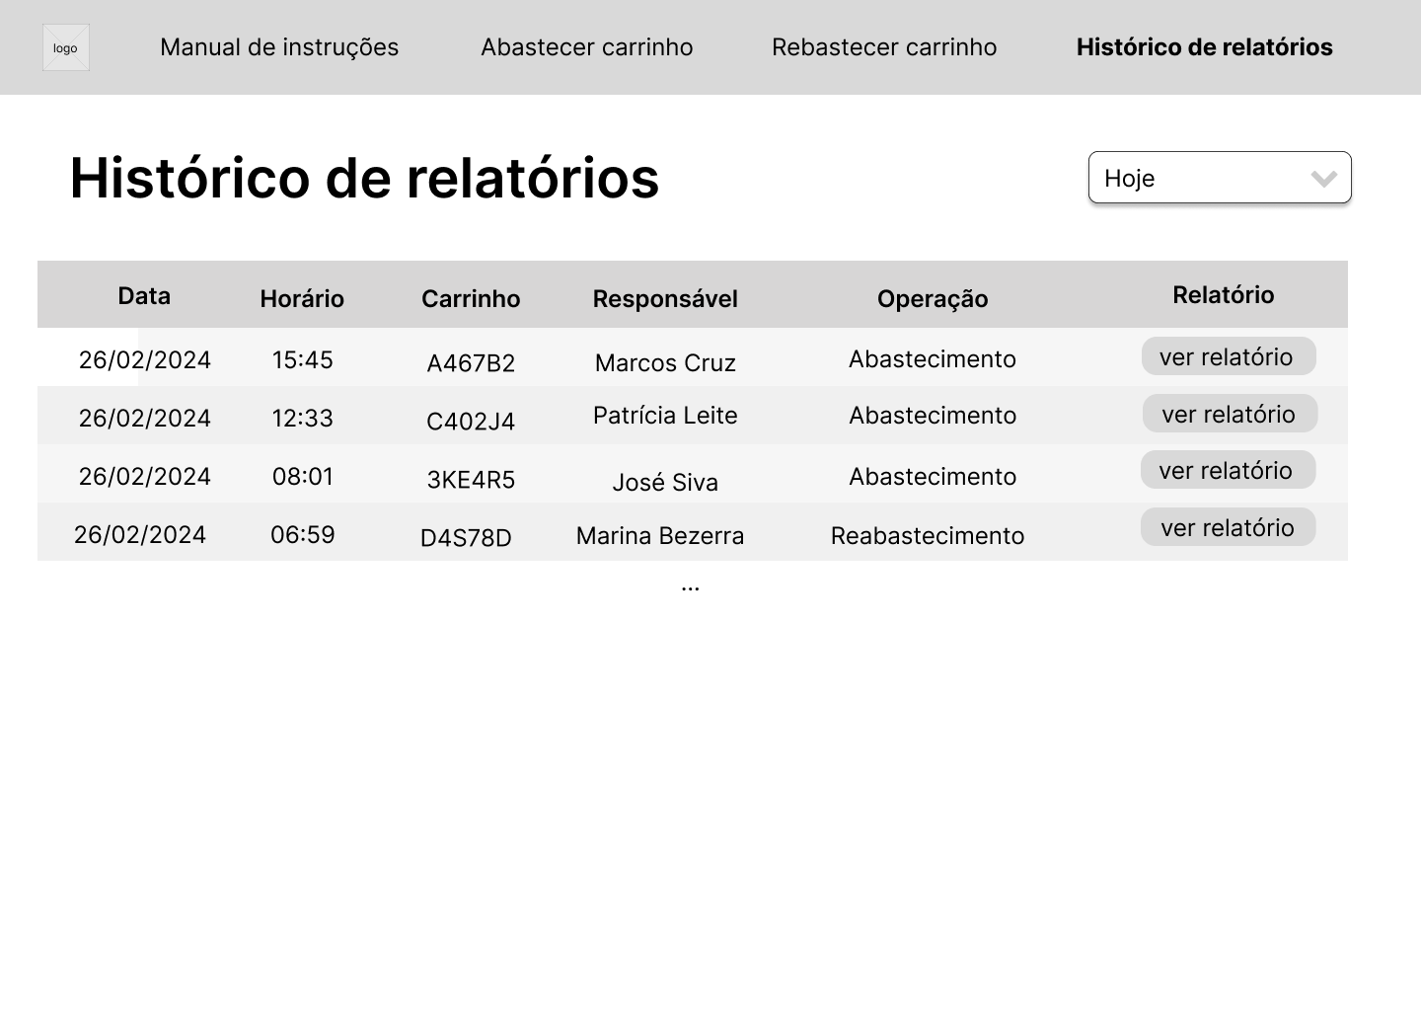Screen dimensions: 1421x1011
Task: Click the Data column header
Action: pos(144,296)
